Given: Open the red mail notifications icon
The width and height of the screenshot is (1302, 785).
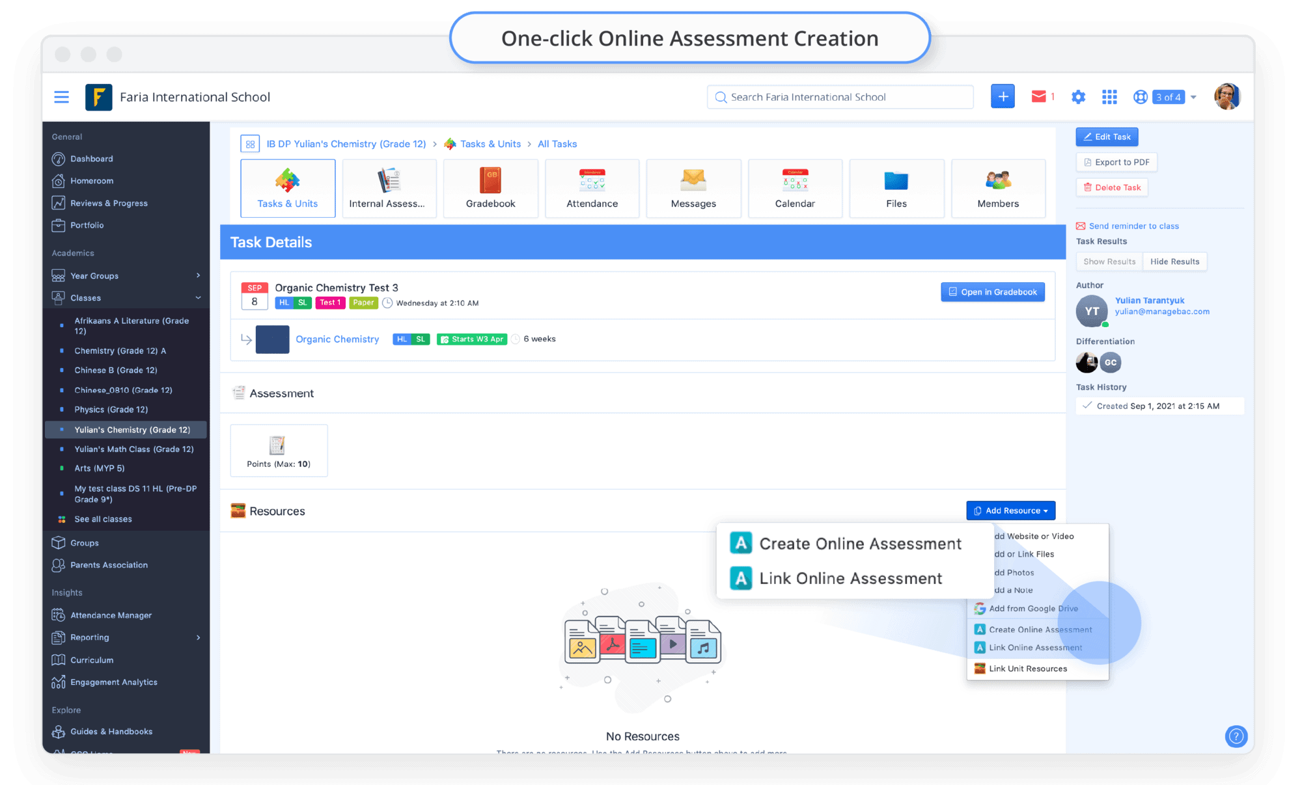Looking at the screenshot, I should click(x=1038, y=96).
